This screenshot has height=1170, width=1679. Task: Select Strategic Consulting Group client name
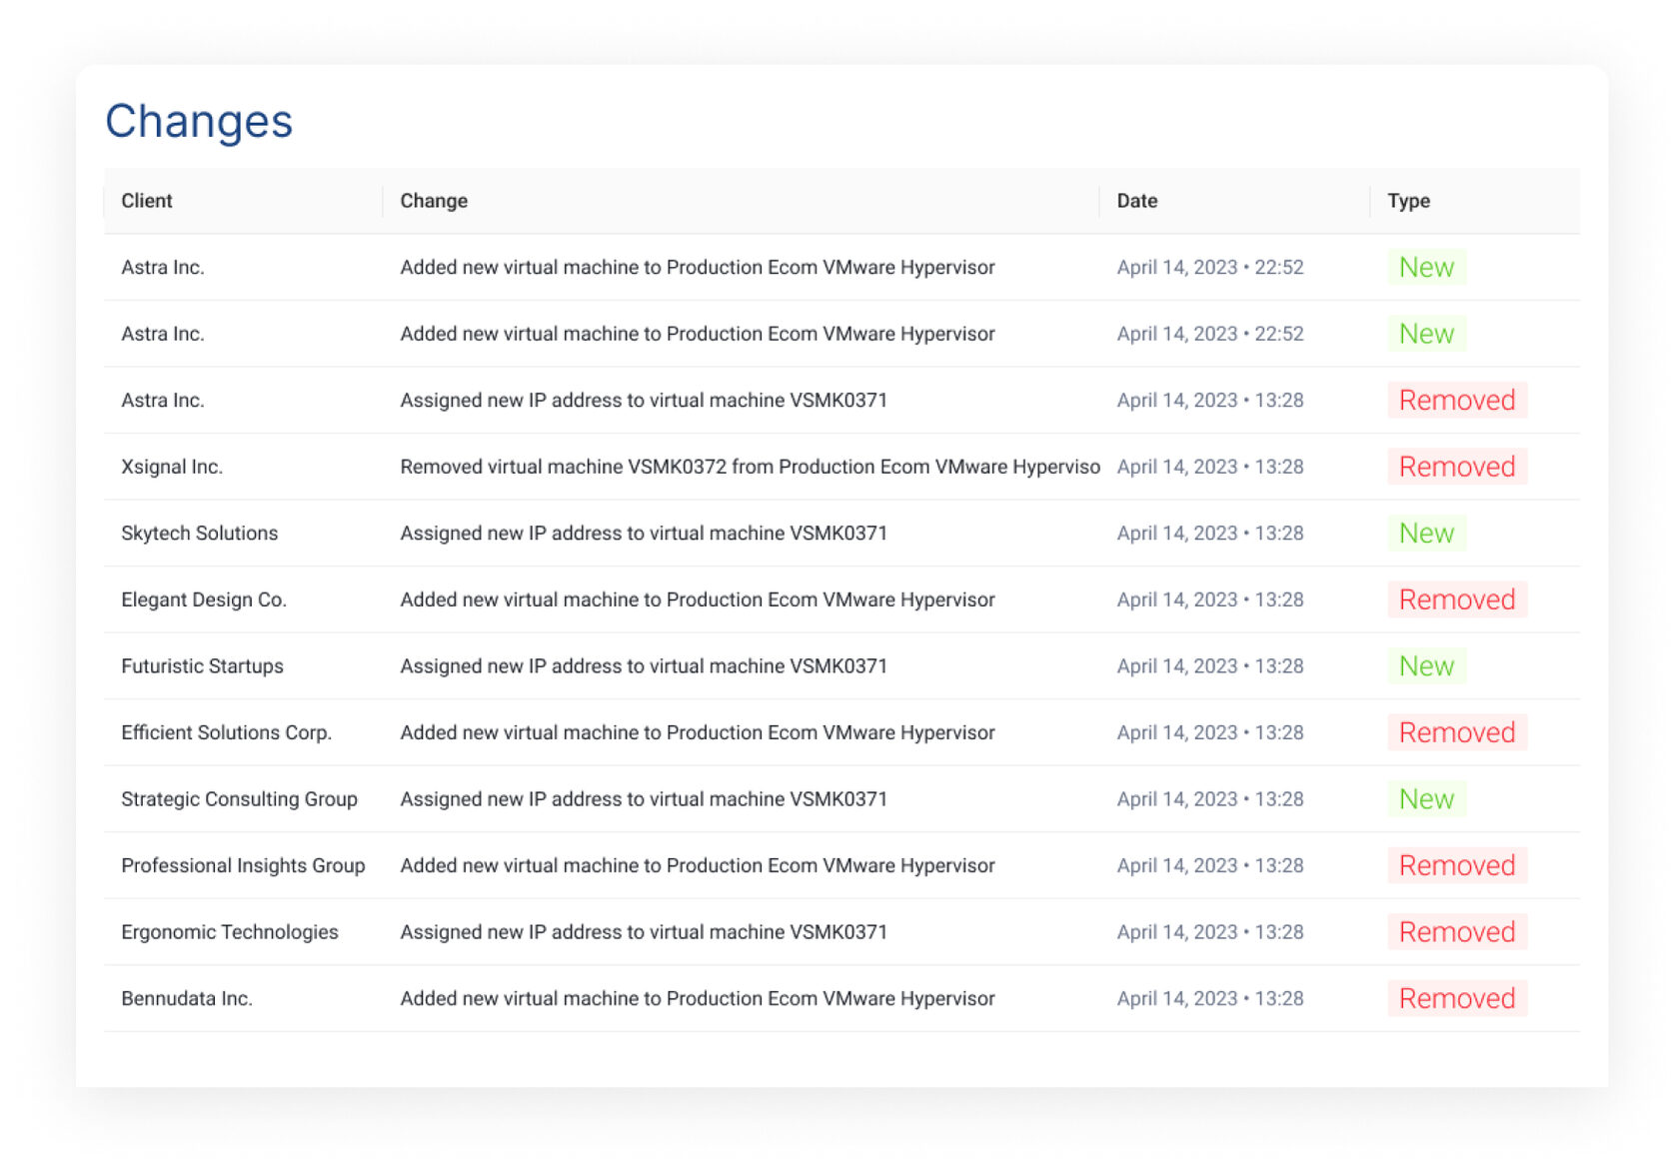click(x=239, y=799)
